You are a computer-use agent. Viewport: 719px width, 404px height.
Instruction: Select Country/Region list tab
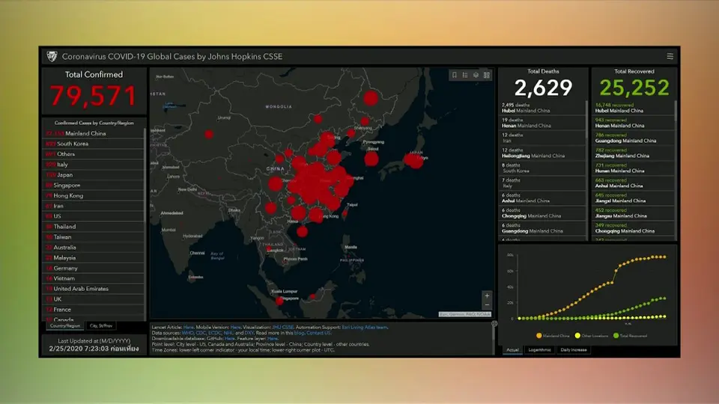(x=64, y=325)
